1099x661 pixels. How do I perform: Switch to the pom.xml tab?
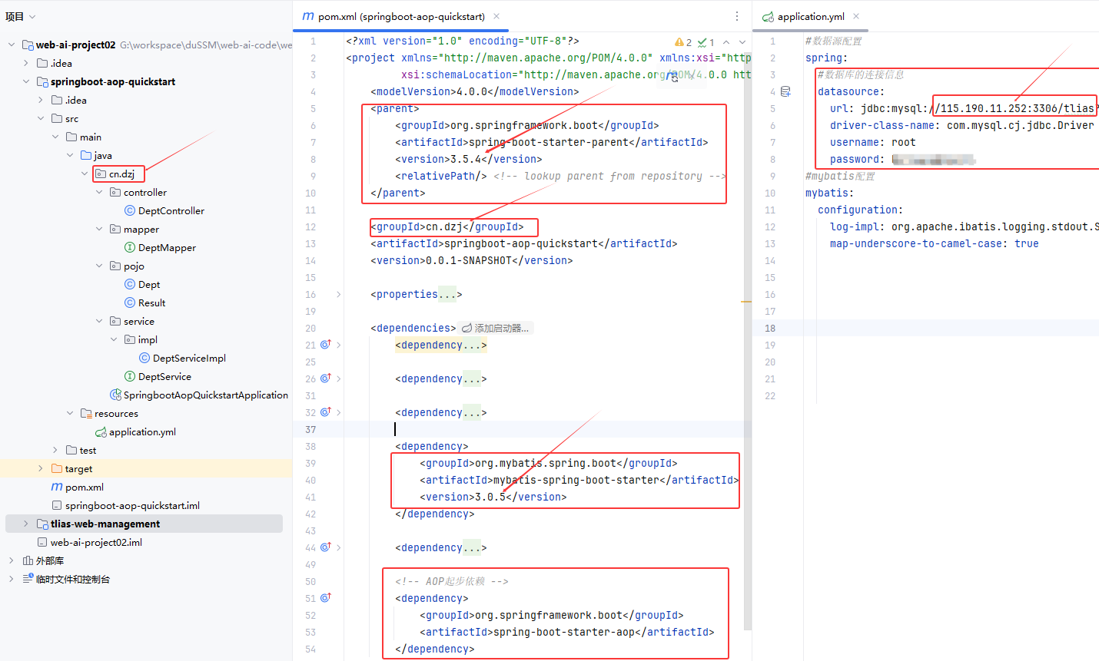pos(400,16)
